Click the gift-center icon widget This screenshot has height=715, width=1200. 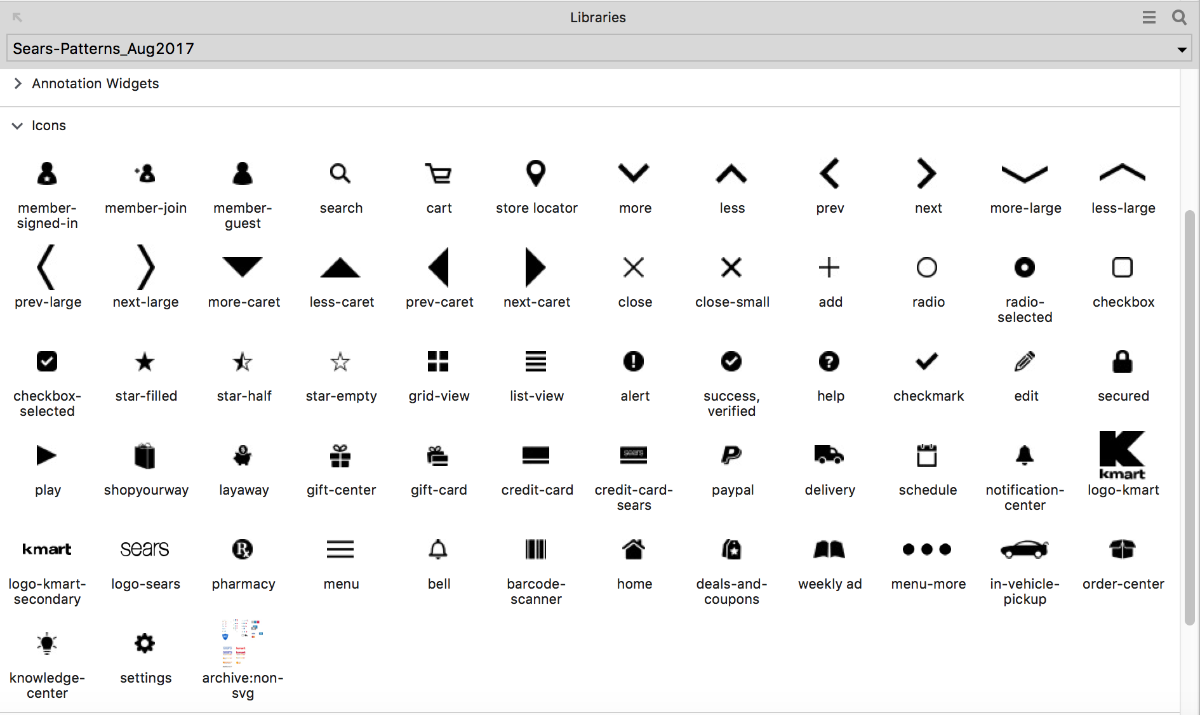pos(340,455)
